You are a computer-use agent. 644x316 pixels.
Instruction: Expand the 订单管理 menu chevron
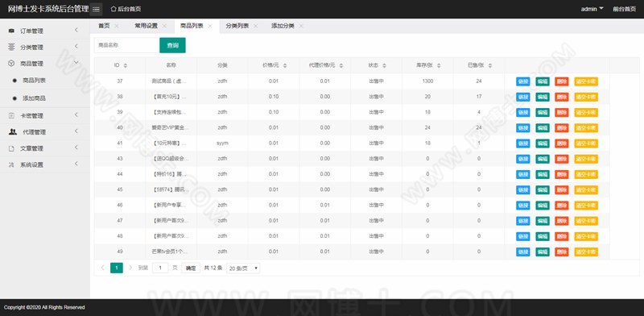76,30
